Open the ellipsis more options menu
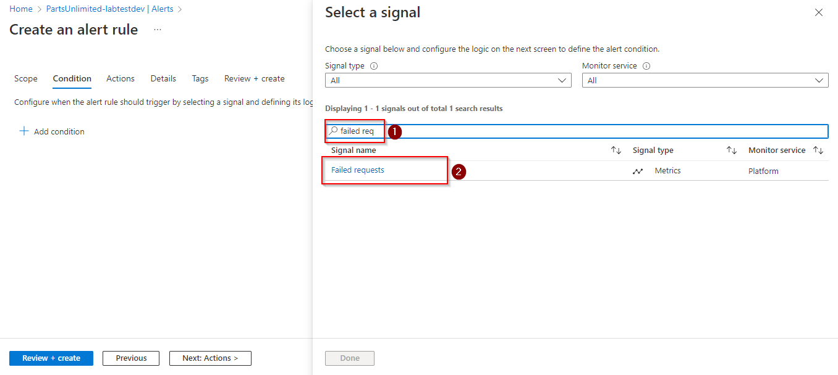The width and height of the screenshot is (838, 375). point(158,30)
